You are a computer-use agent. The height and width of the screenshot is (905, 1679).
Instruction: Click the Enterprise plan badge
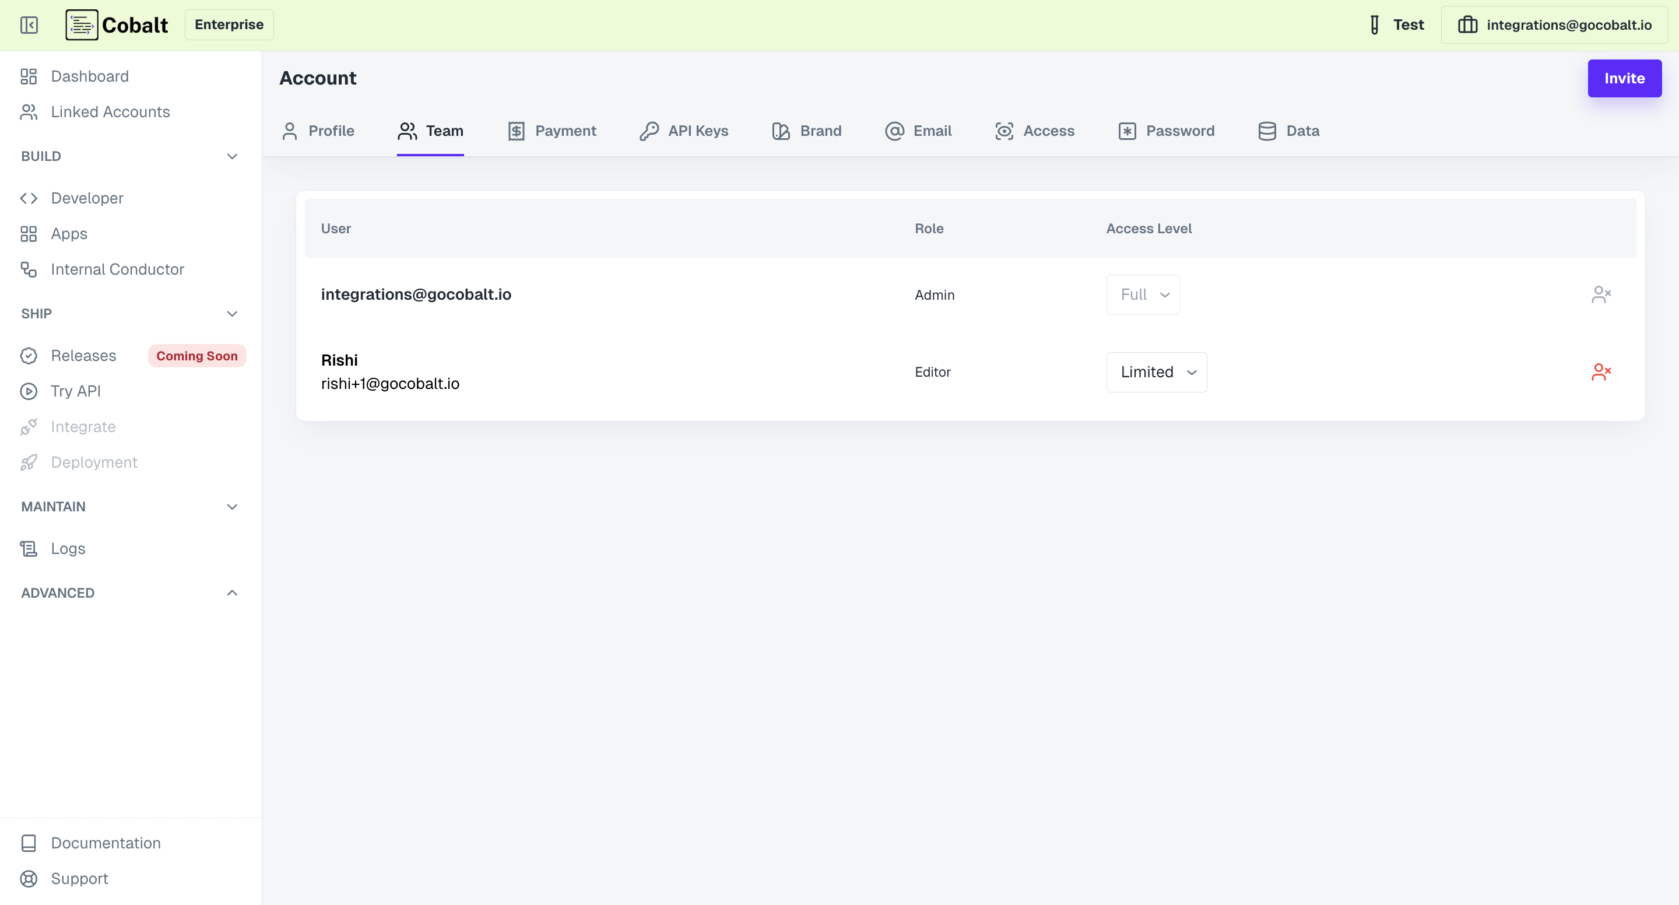(229, 24)
